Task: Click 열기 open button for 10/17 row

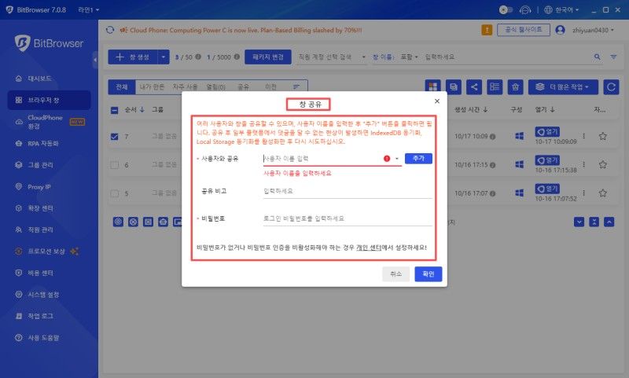Action: 547,132
